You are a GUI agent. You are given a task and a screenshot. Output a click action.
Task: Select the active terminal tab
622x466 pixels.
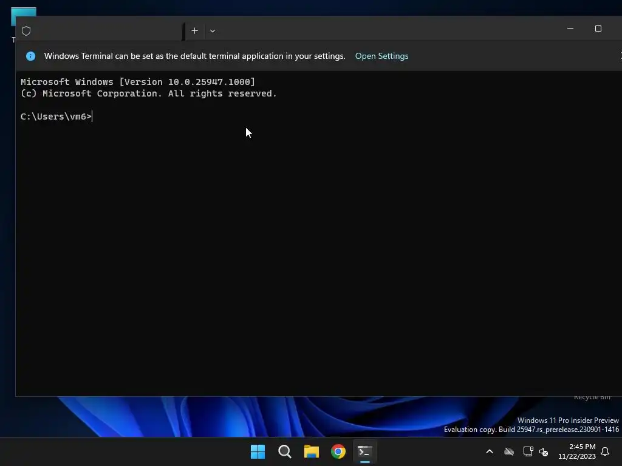pos(100,31)
